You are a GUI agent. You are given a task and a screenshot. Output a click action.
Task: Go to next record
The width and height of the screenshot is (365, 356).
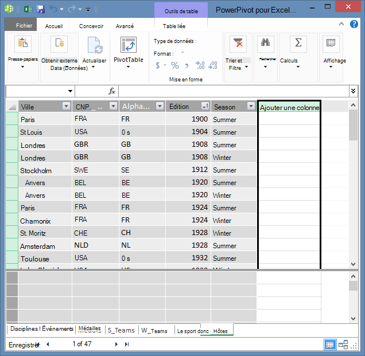pyautogui.click(x=117, y=344)
